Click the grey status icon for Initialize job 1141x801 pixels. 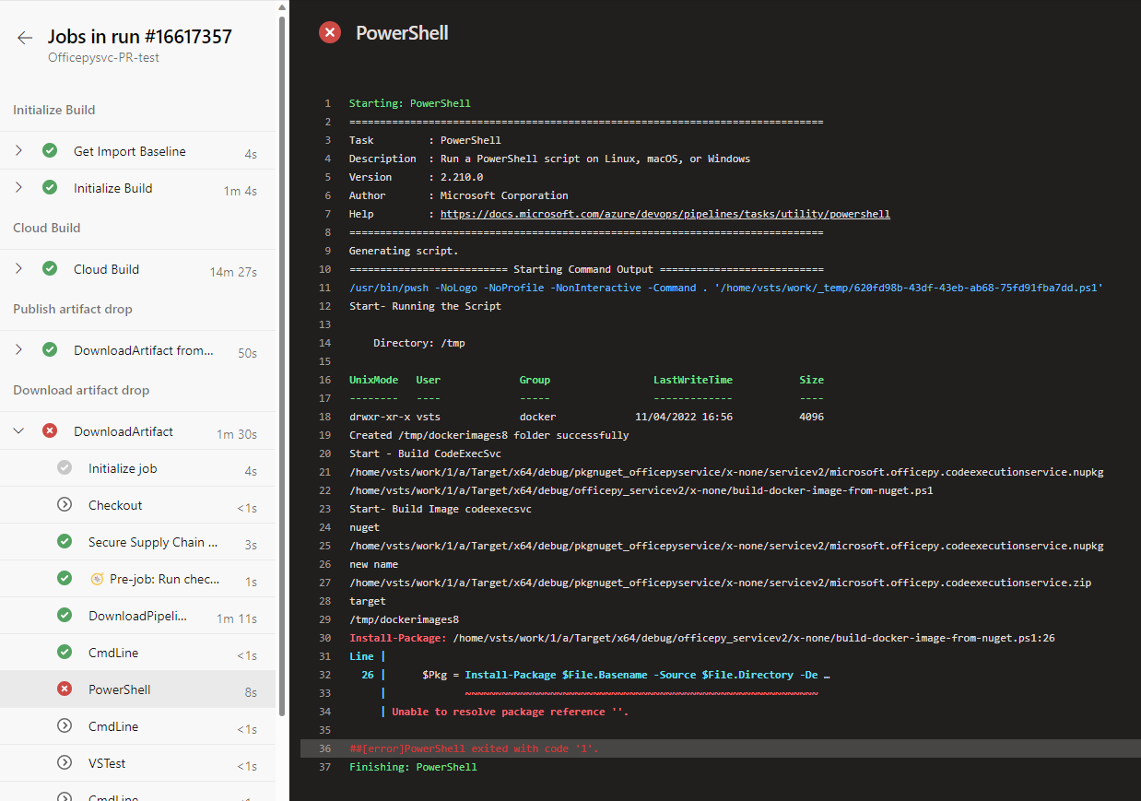65,467
